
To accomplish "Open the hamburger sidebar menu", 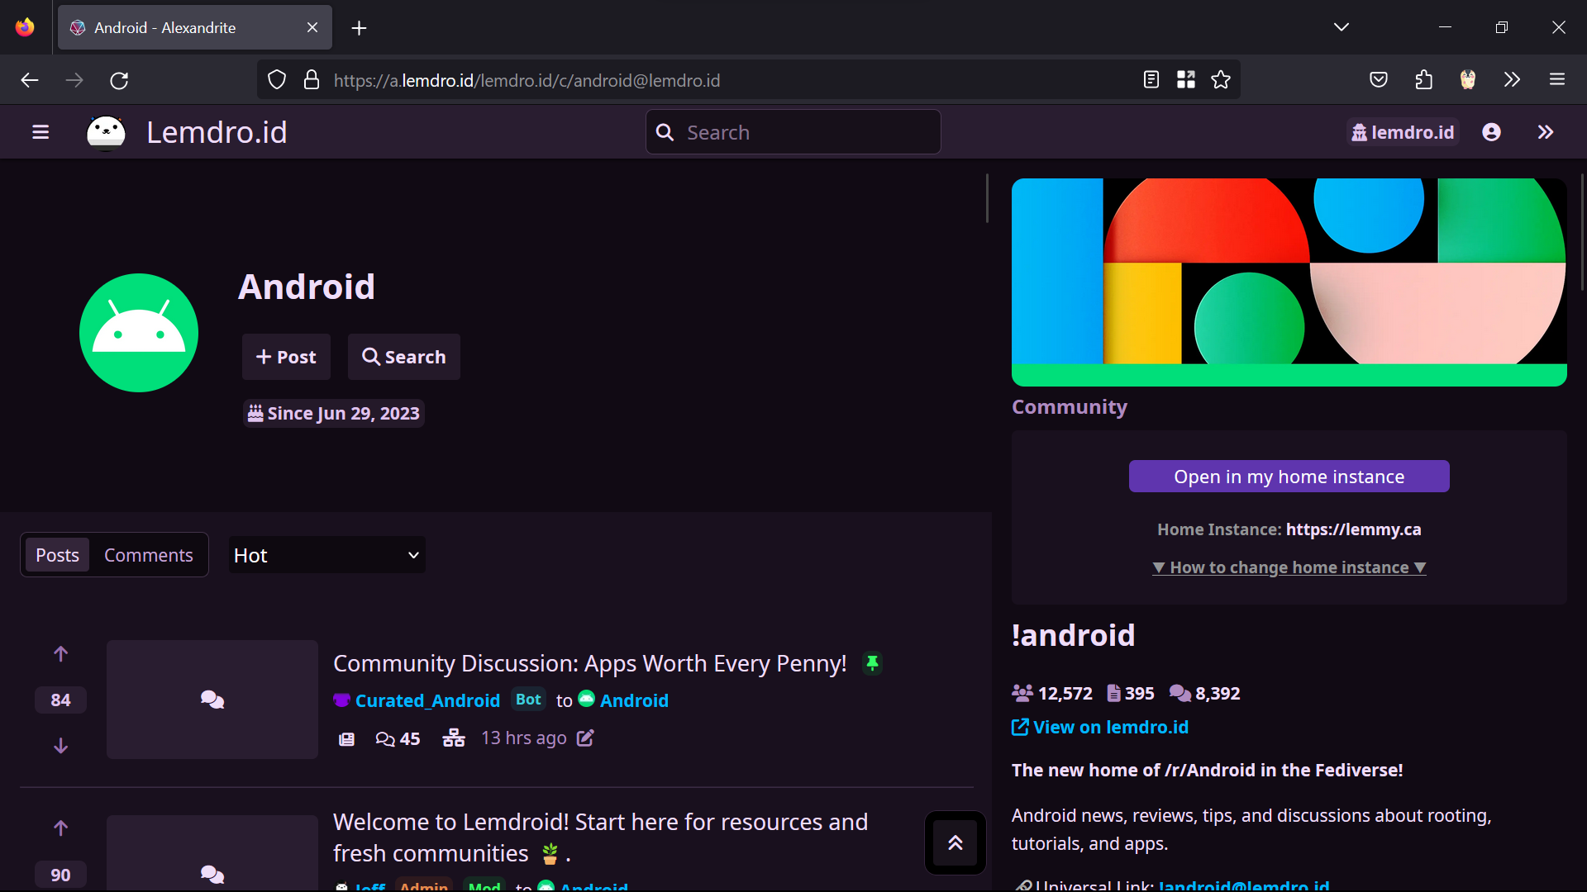I will (x=41, y=132).
